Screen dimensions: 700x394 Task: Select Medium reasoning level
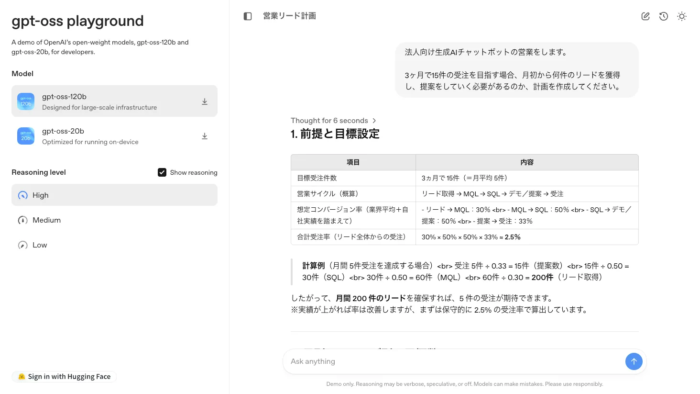pyautogui.click(x=114, y=220)
